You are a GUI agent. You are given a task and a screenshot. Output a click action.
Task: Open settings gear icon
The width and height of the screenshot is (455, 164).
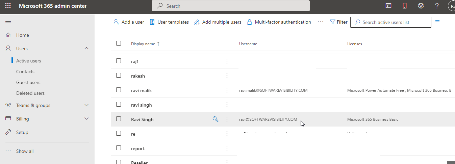click(421, 6)
